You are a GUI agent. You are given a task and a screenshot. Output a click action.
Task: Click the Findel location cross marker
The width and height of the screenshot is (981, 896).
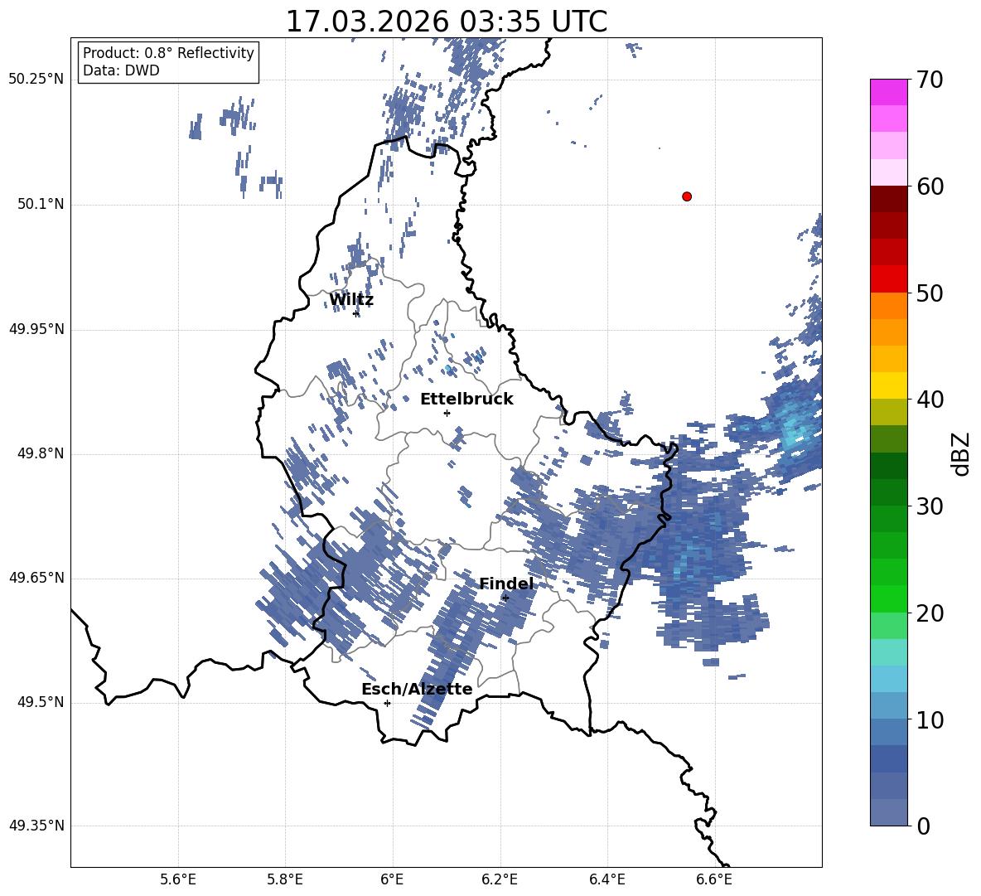(x=505, y=598)
